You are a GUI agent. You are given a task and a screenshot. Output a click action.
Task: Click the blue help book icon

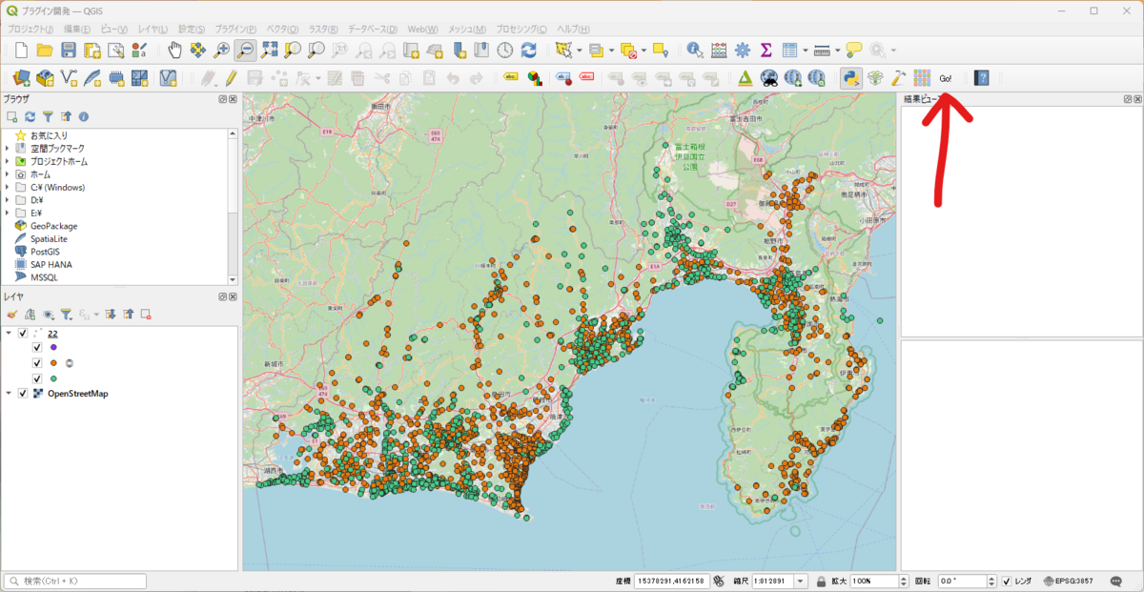click(981, 78)
